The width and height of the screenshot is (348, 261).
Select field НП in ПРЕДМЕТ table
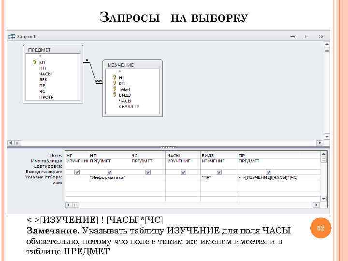(x=43, y=68)
